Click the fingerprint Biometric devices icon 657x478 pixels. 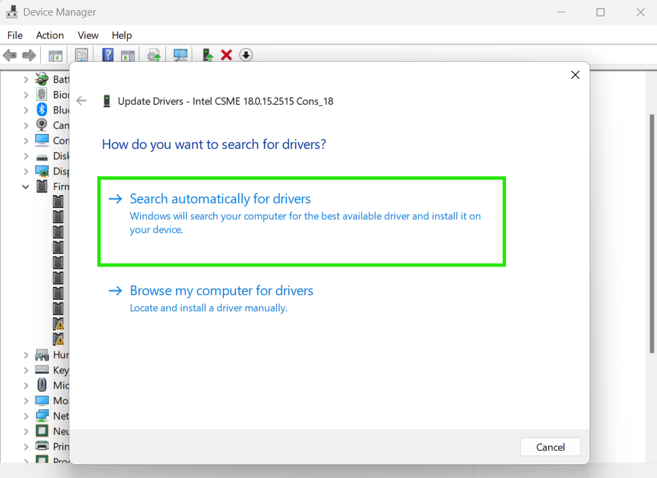(42, 95)
